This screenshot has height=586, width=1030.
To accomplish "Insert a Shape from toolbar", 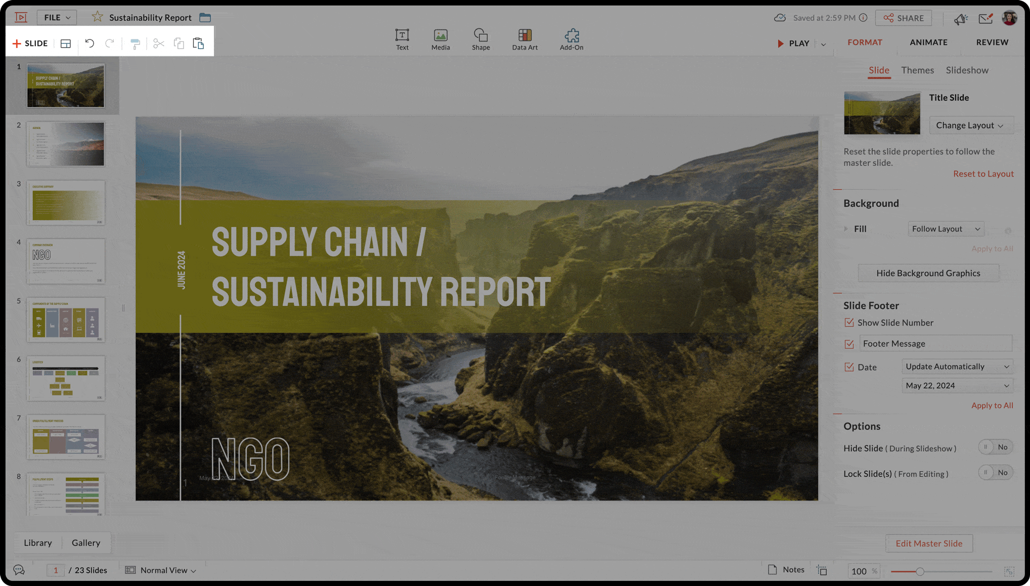I will (480, 39).
